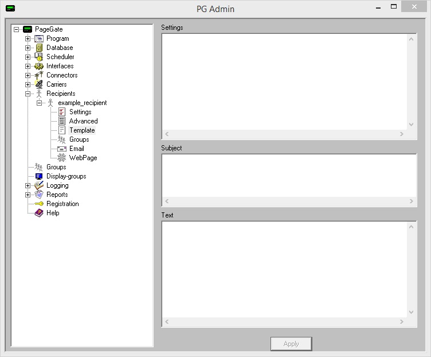Click the WebPage spider web icon
Screen dimensions: 431x357
coord(62,158)
